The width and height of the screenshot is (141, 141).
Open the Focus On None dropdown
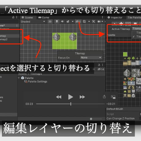click(91, 58)
